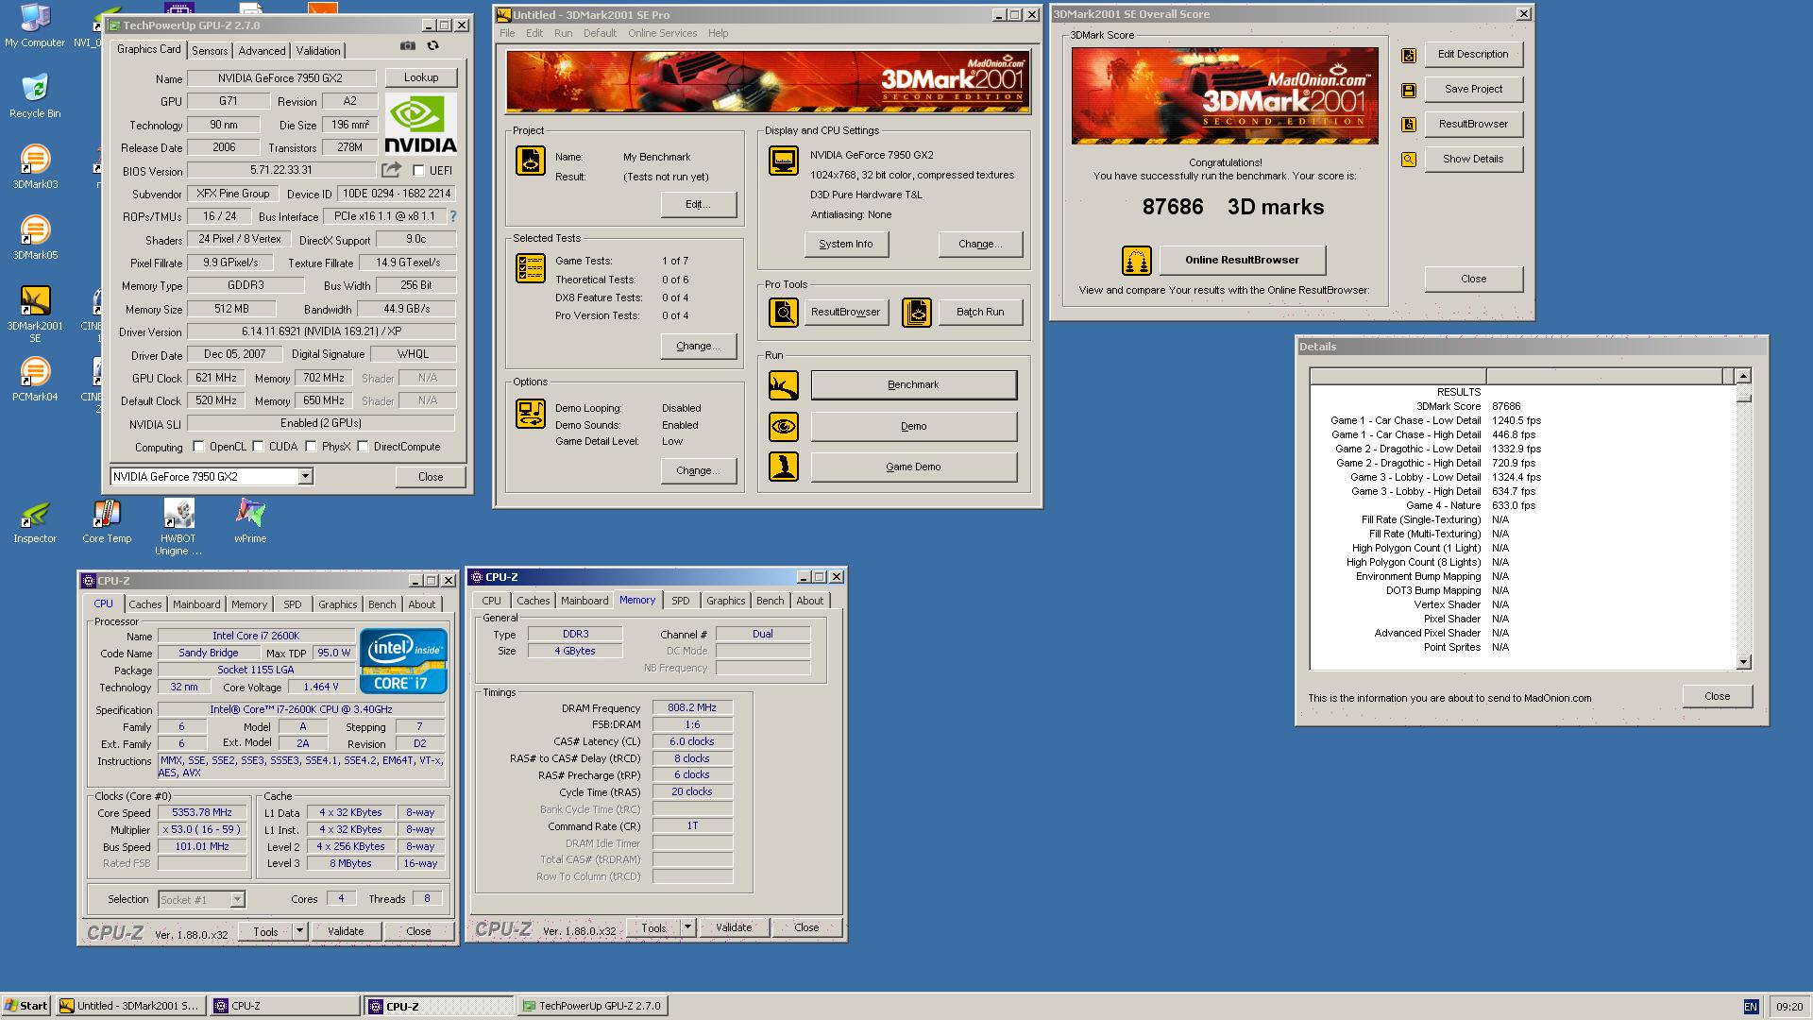
Task: Click the ResultBrowser icon in score window
Action: point(1409,125)
